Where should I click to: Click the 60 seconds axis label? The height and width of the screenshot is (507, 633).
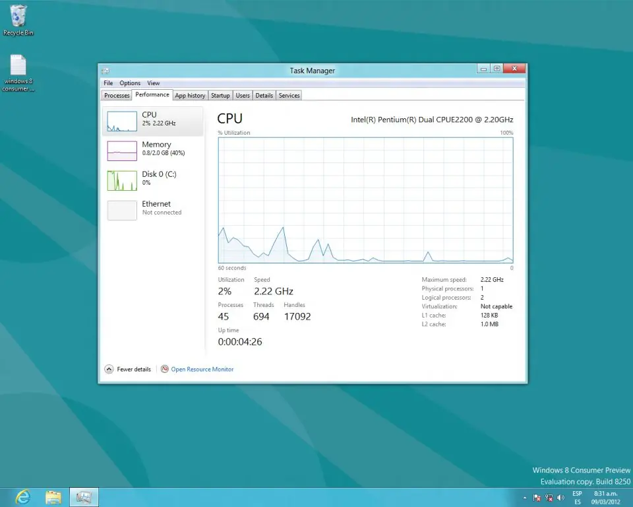pos(231,268)
